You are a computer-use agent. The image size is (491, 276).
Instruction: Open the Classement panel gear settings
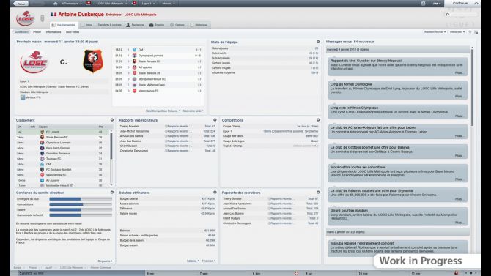pos(112,120)
